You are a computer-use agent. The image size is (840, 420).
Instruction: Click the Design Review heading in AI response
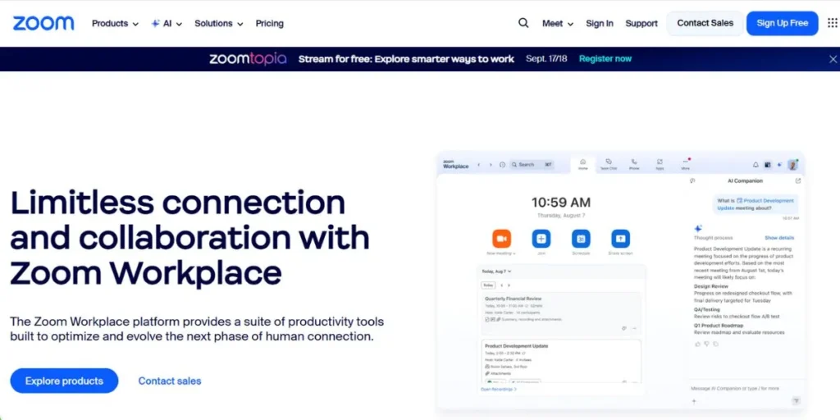pyautogui.click(x=711, y=286)
